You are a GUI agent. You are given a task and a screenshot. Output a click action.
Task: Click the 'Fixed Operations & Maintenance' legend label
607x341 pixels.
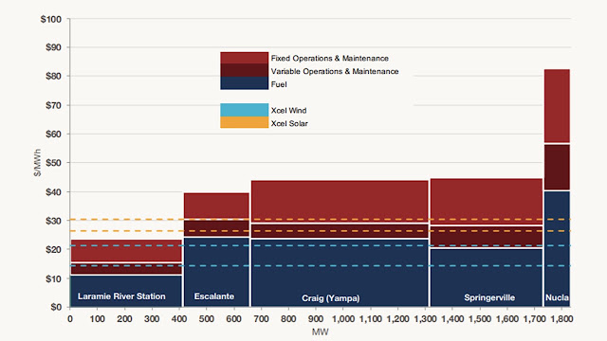(x=329, y=59)
